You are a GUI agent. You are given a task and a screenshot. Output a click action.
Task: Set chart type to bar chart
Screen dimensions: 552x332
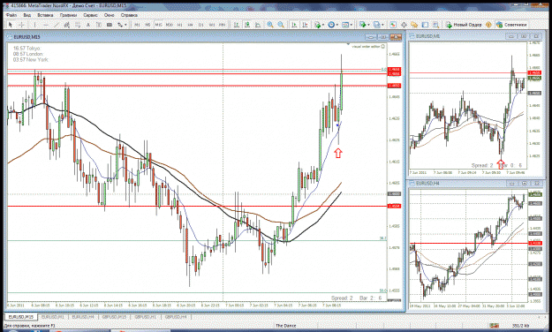coord(236,25)
